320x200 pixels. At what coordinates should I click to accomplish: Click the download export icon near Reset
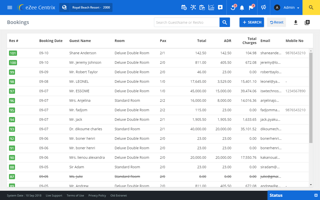(x=296, y=22)
